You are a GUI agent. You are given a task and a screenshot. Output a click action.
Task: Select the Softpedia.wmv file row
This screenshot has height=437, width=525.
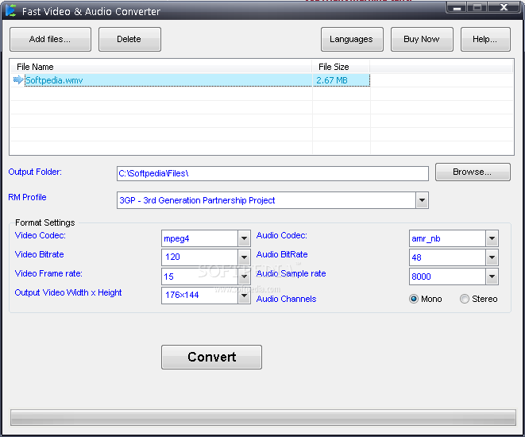coord(191,80)
